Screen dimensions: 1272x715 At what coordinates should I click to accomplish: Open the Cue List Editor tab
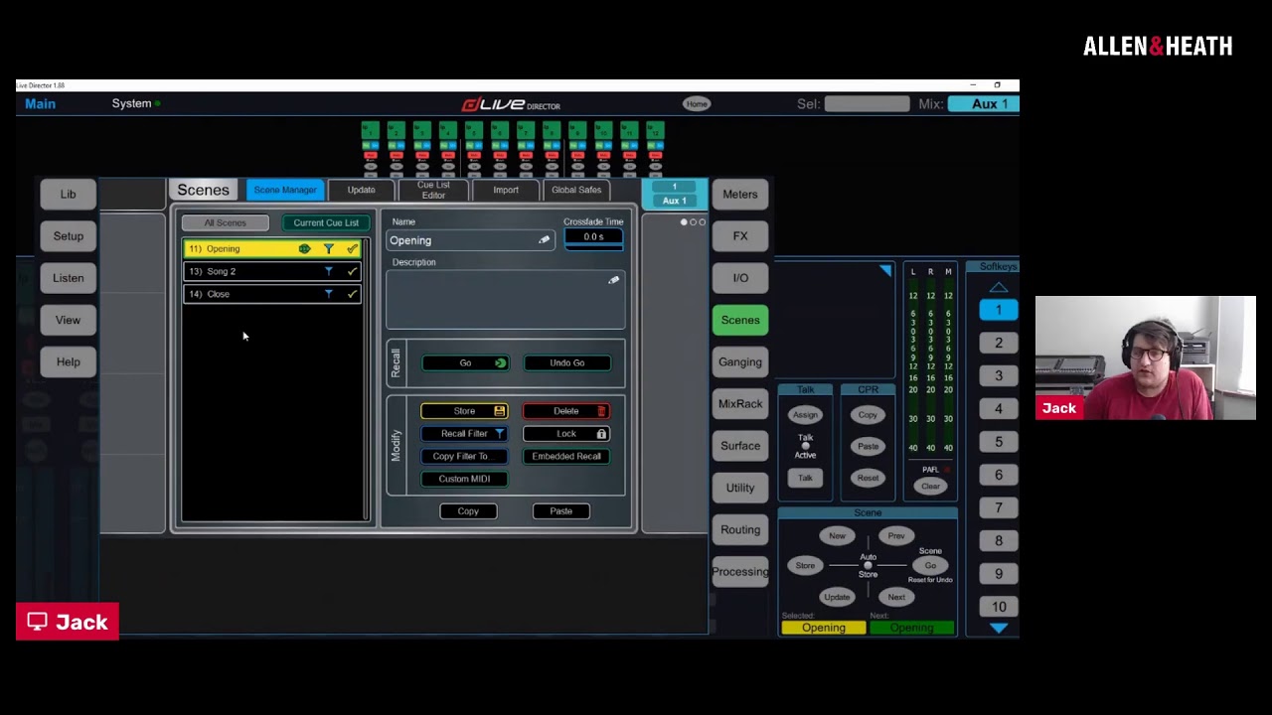pyautogui.click(x=433, y=190)
